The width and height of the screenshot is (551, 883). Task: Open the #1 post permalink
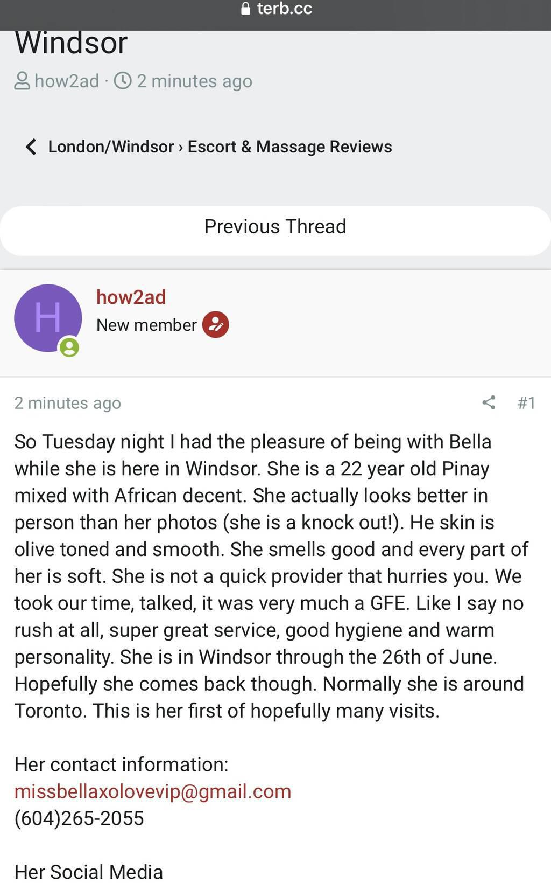[526, 403]
